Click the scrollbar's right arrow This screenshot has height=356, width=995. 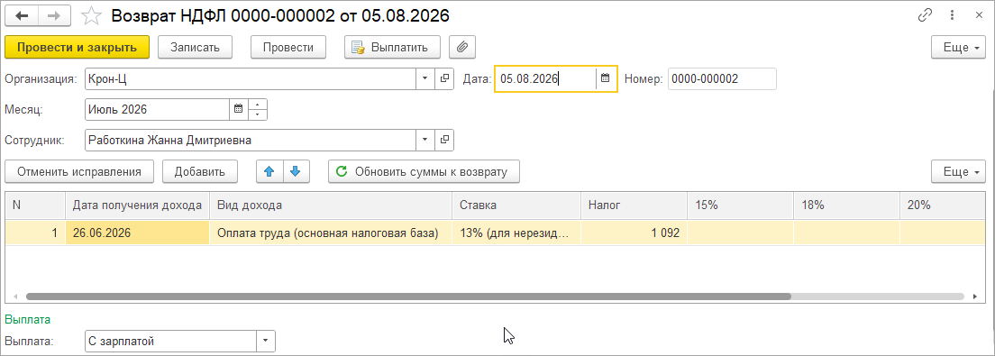(x=974, y=296)
